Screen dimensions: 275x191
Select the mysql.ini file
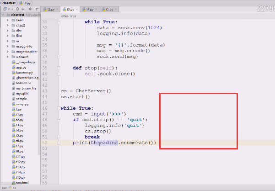click(x=22, y=94)
